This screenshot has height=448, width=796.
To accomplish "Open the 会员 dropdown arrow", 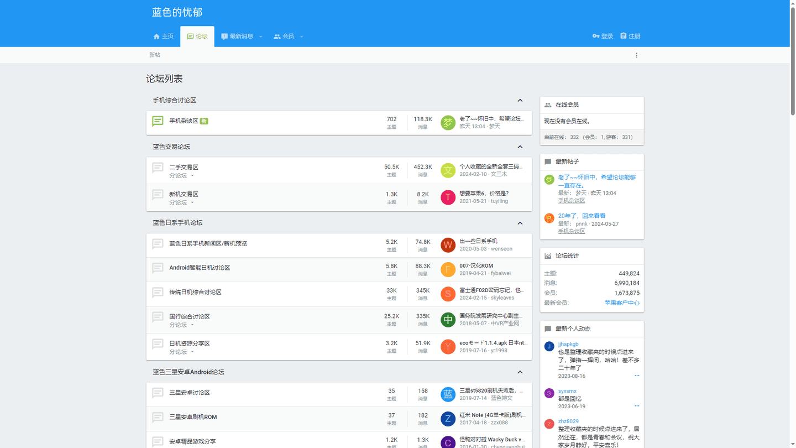I will 302,37.
